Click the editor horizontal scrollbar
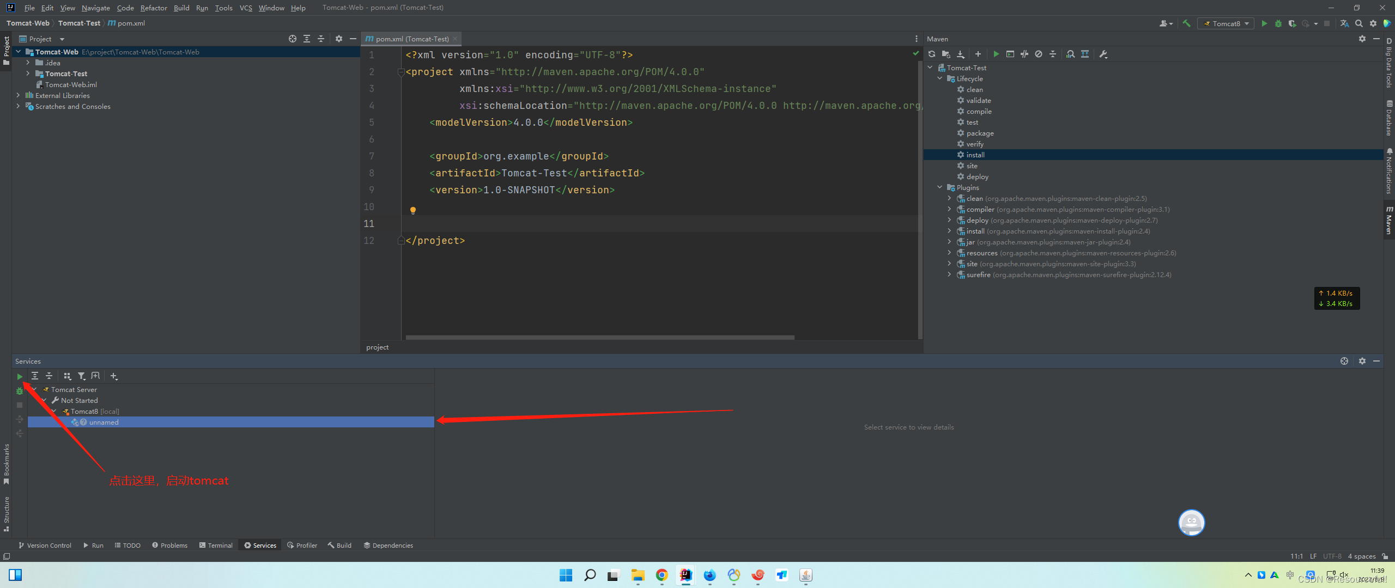The width and height of the screenshot is (1395, 588). (599, 337)
